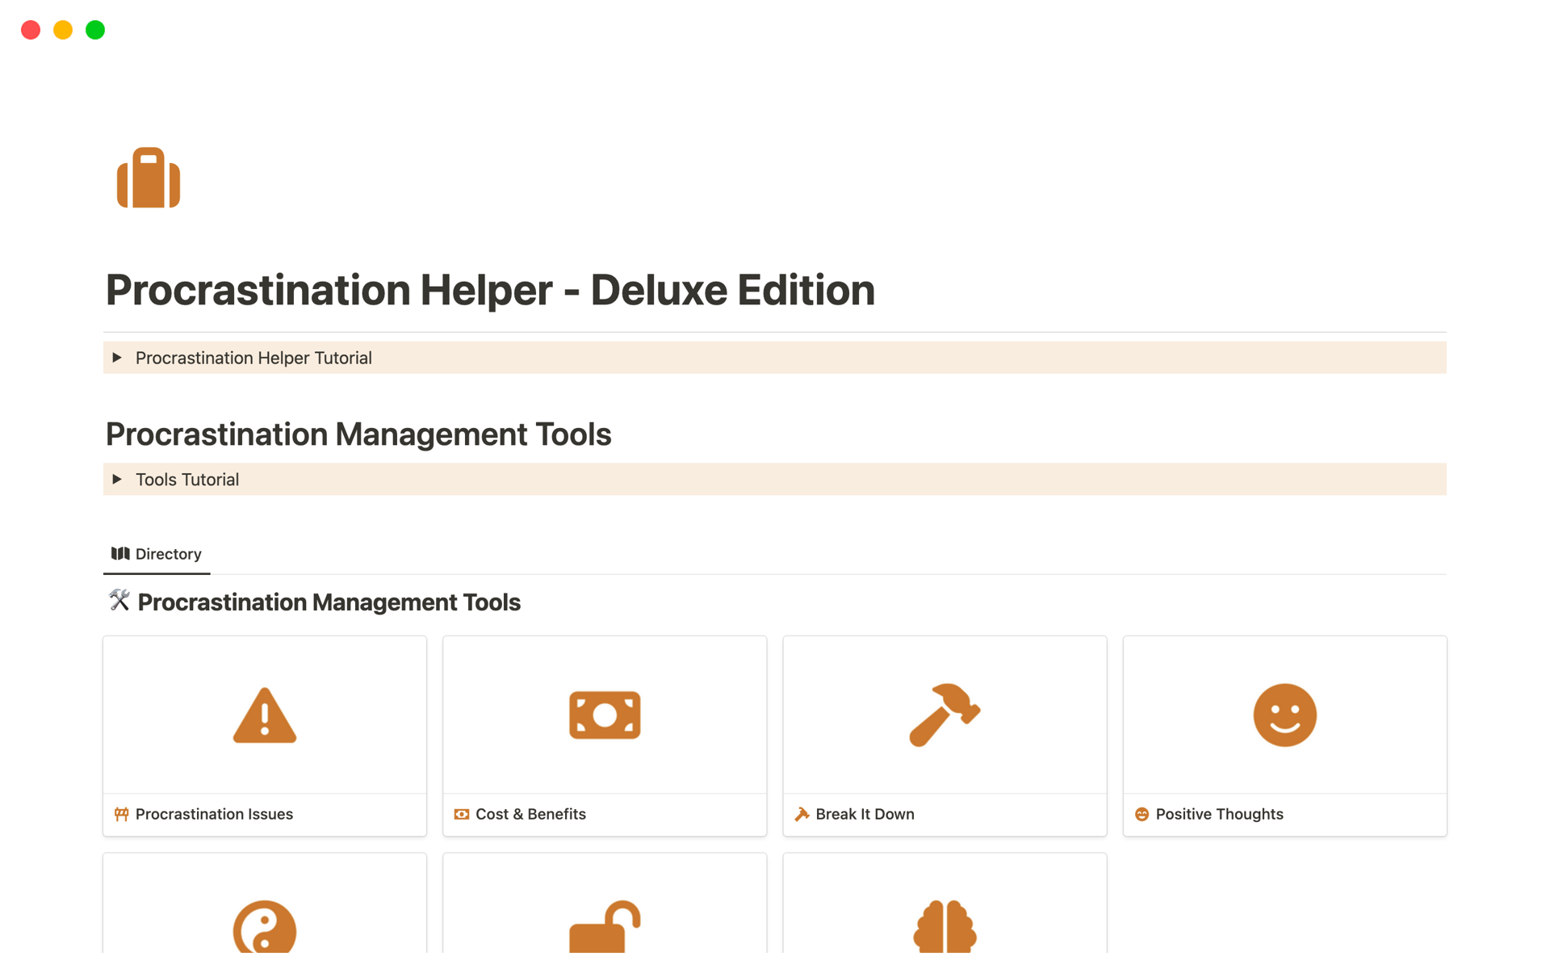
Task: Select the Directory view tab
Action: [x=157, y=554]
